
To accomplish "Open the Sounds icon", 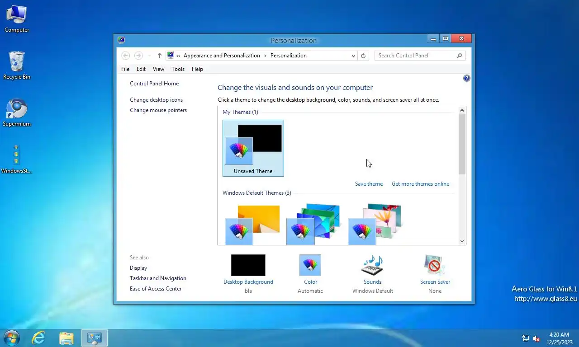I will (x=372, y=265).
